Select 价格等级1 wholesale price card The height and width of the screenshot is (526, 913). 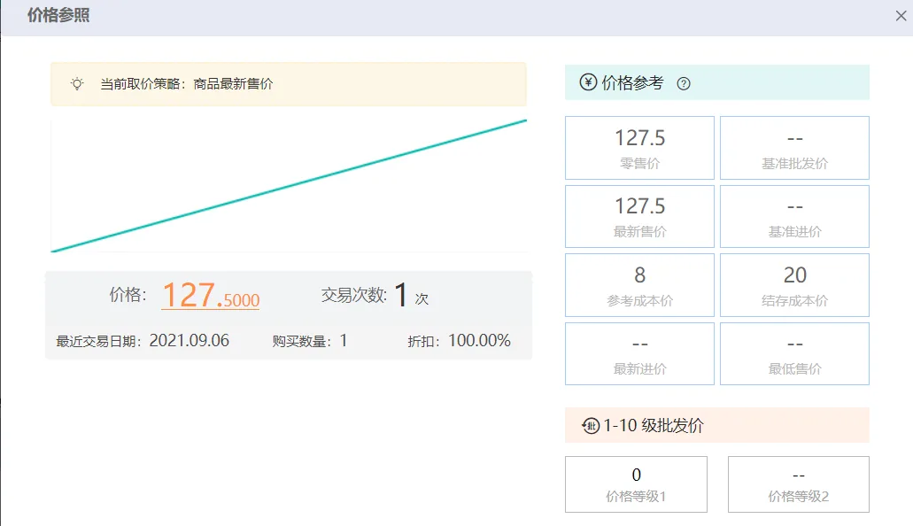click(x=636, y=484)
